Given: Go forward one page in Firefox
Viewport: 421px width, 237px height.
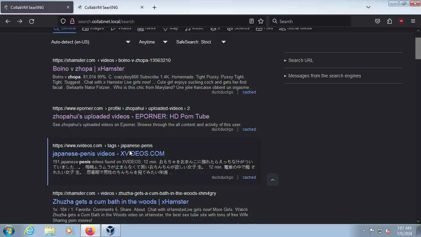Looking at the screenshot, I should coord(20,21).
